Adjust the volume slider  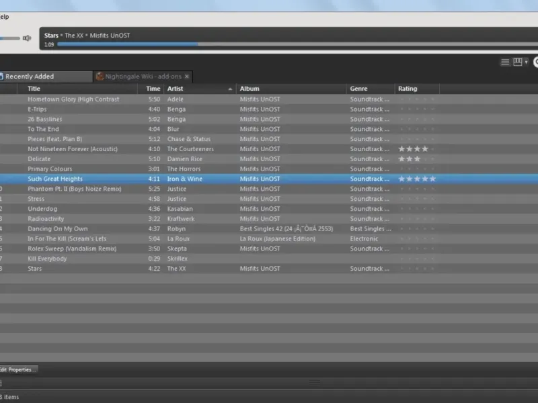pos(9,38)
